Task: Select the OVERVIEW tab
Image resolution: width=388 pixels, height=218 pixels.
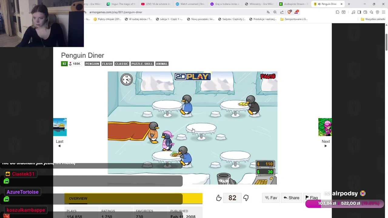Action: point(78,198)
